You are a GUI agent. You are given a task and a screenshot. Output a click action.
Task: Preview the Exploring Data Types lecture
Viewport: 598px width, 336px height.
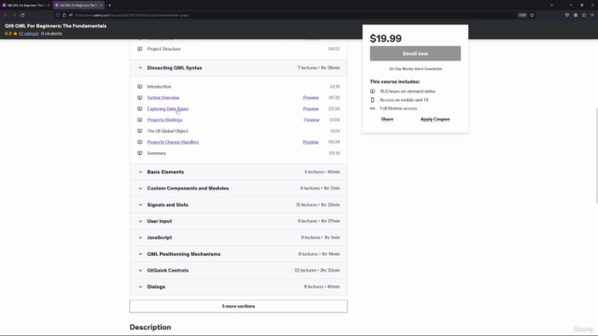[311, 108]
